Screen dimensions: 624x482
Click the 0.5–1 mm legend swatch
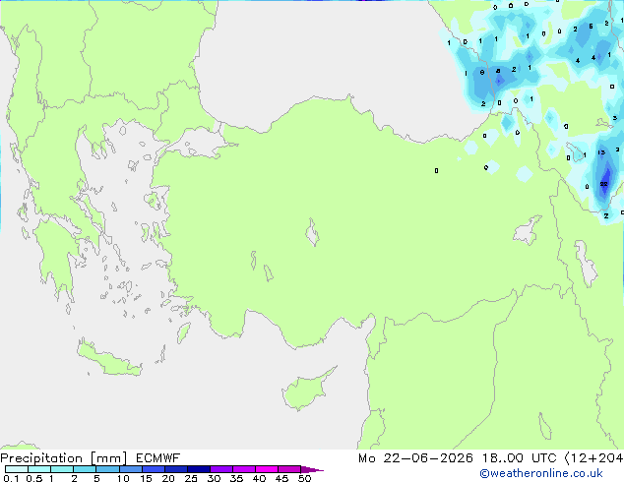click(39, 469)
